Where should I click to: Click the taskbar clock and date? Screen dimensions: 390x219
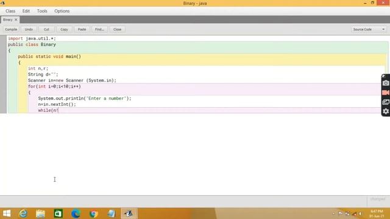377,214
